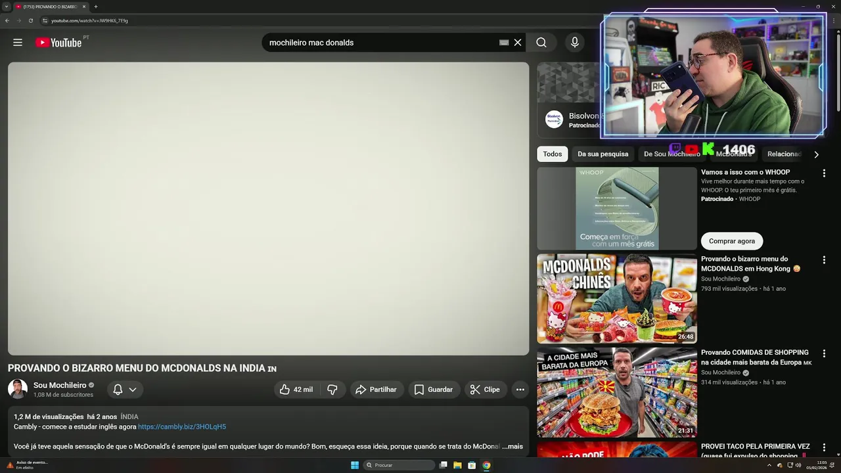
Task: Open the Aviso de evento taskbar widget
Action: tap(28, 465)
